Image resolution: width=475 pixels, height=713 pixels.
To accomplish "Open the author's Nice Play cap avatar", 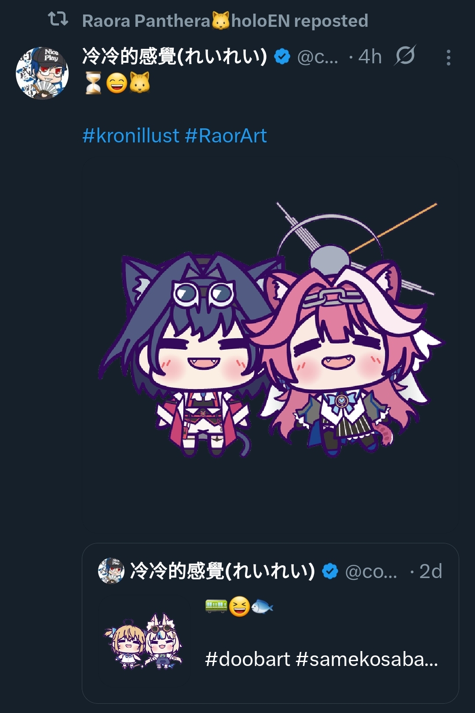I will coord(42,73).
